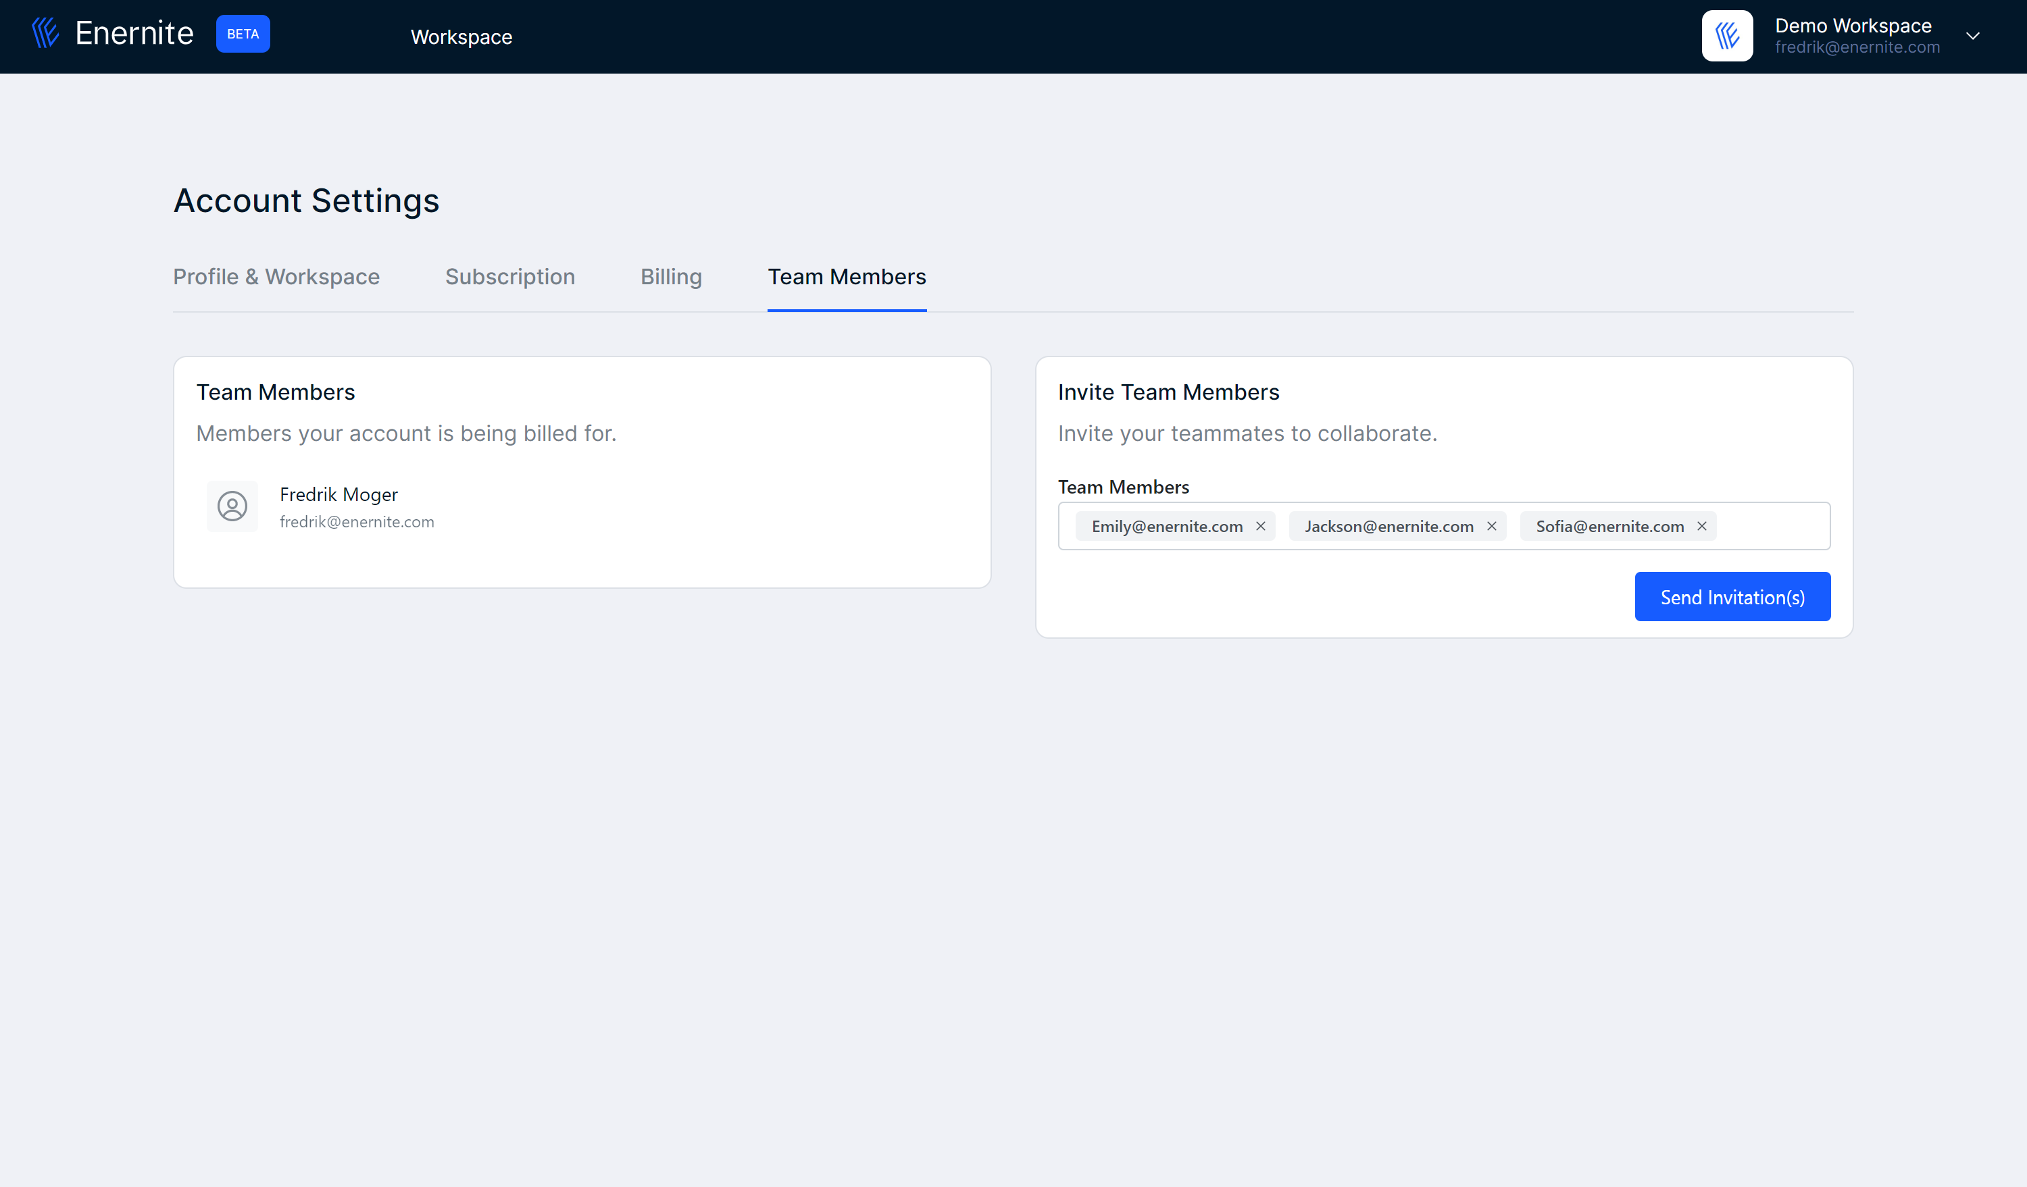Click fredrik@enernite.com in the header
This screenshot has height=1187, width=2027.
tap(1857, 47)
